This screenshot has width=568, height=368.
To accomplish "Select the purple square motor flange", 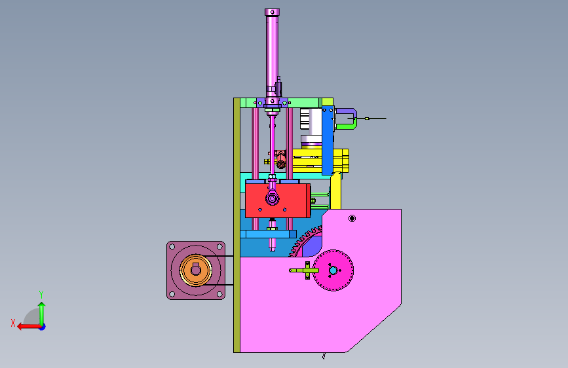I will pyautogui.click(x=196, y=270).
